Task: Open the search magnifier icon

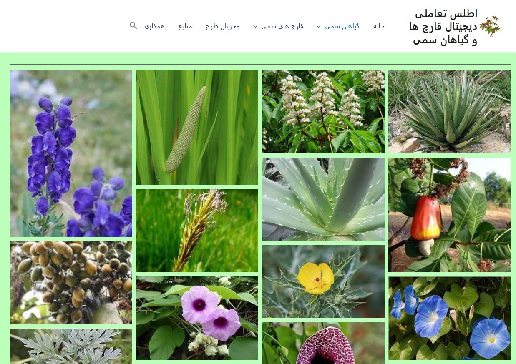Action: 133,26
